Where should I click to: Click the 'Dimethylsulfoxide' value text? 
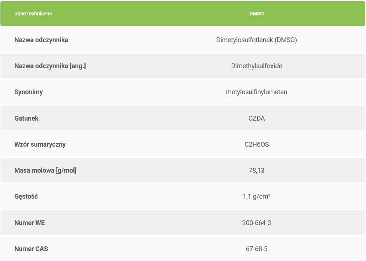[256, 66]
